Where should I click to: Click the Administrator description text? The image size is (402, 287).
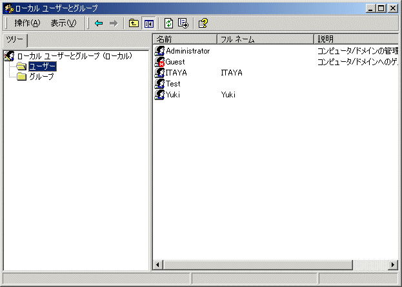(357, 51)
